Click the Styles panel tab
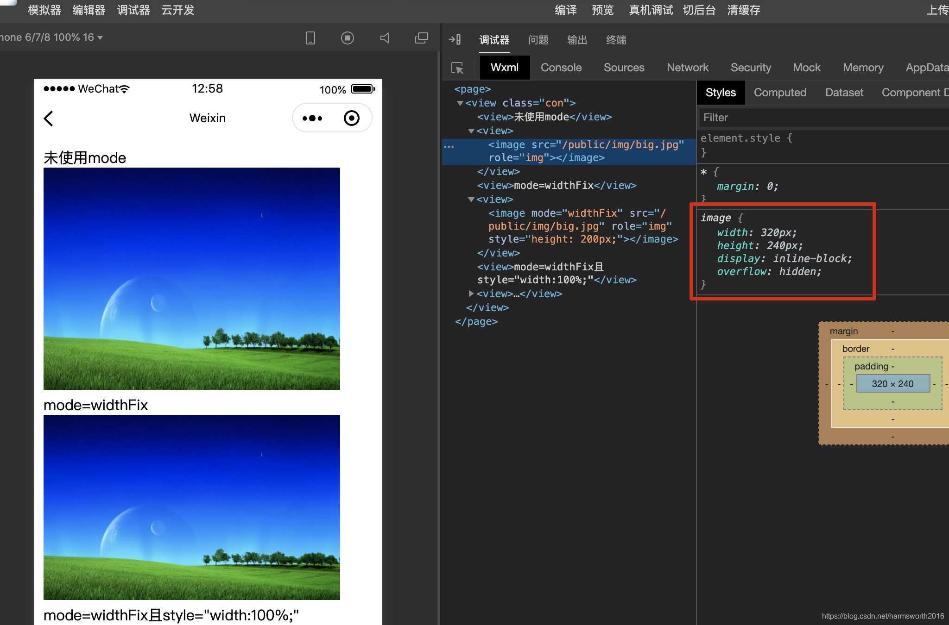 [x=720, y=91]
